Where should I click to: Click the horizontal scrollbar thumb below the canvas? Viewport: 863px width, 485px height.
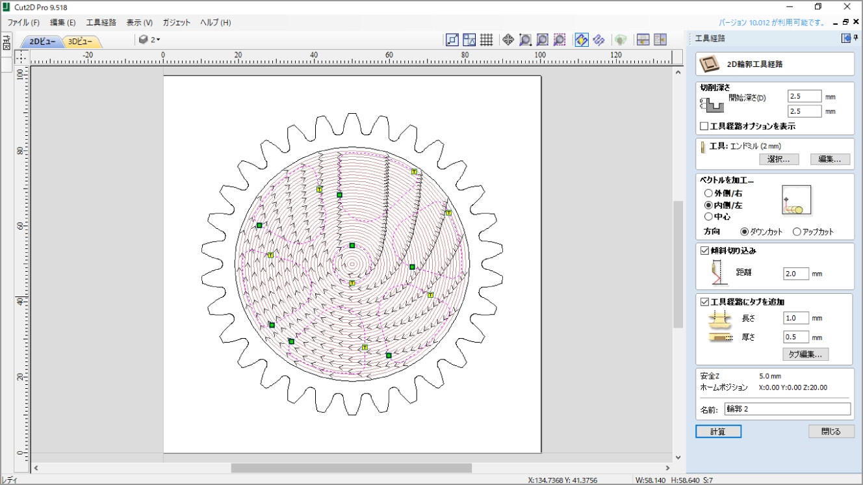351,468
